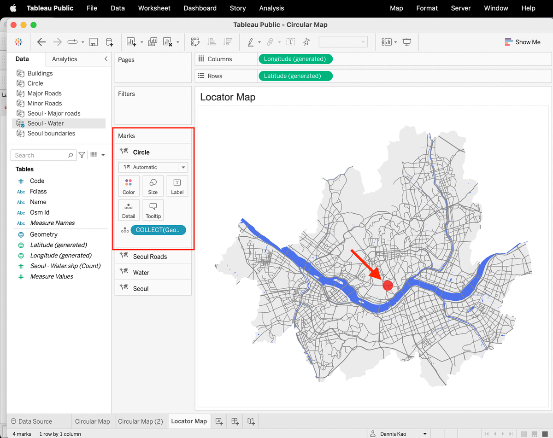This screenshot has width=553, height=438.
Task: Click the Presentation mode icon
Action: pos(407,42)
